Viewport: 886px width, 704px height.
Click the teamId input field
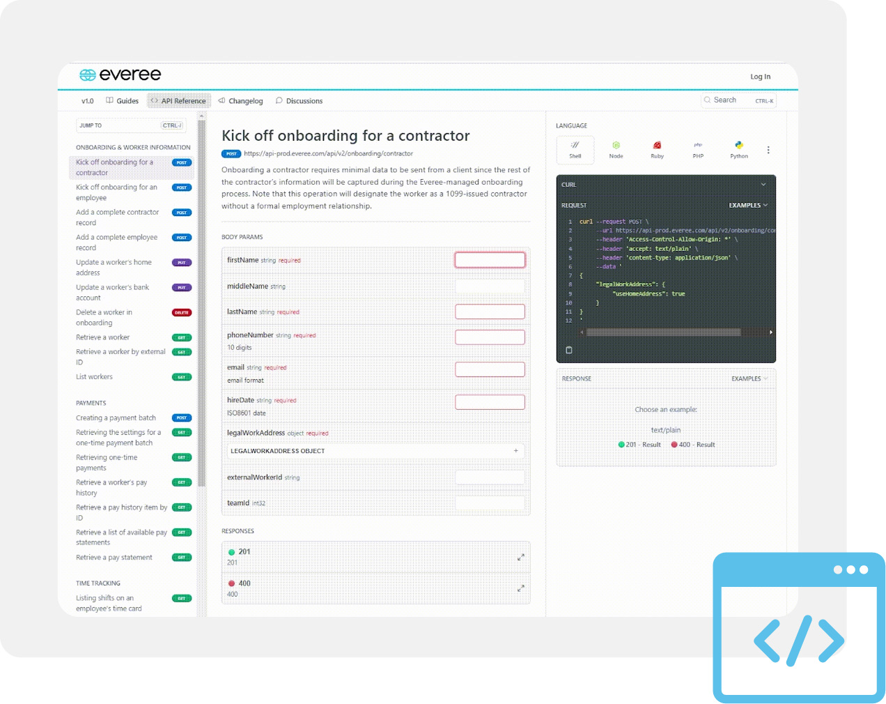[490, 503]
